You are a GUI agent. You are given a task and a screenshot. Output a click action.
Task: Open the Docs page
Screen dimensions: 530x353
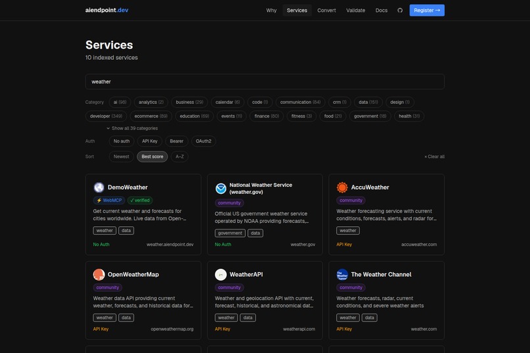381,11
